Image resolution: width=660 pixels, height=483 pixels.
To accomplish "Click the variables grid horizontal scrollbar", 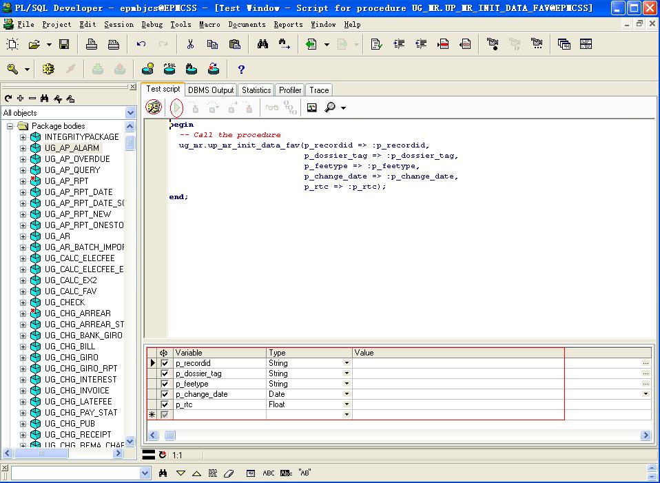I will click(x=400, y=435).
